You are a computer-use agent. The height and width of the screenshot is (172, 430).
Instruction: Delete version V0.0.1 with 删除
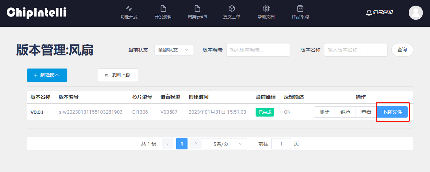click(x=324, y=112)
